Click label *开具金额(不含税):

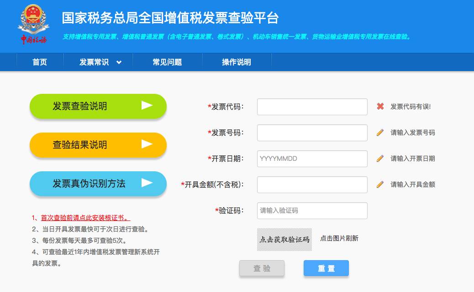[212, 184]
